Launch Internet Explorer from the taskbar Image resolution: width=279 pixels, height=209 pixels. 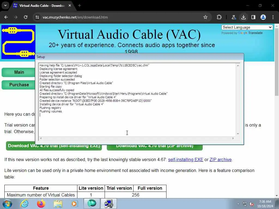click(24, 204)
